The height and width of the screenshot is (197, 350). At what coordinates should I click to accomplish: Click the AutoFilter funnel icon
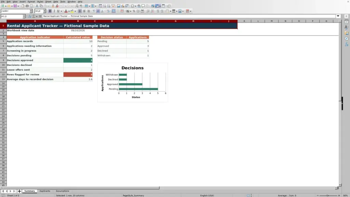click(x=113, y=6)
